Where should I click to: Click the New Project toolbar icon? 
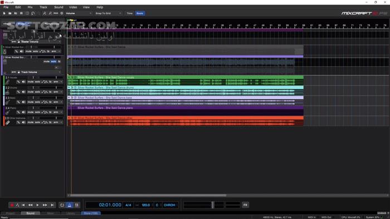pos(4,13)
